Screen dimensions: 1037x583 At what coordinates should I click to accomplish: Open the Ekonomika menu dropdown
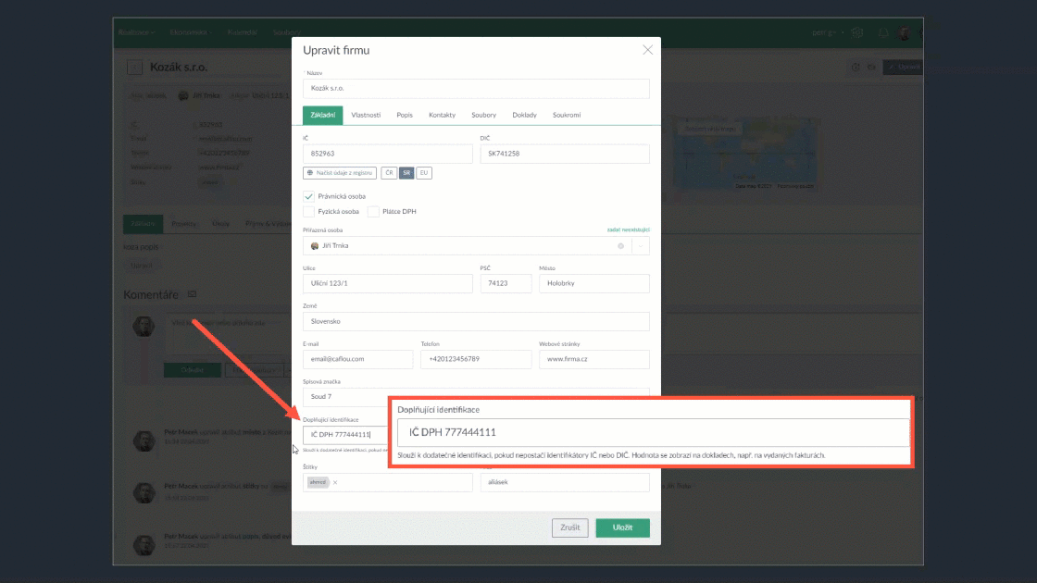click(191, 32)
